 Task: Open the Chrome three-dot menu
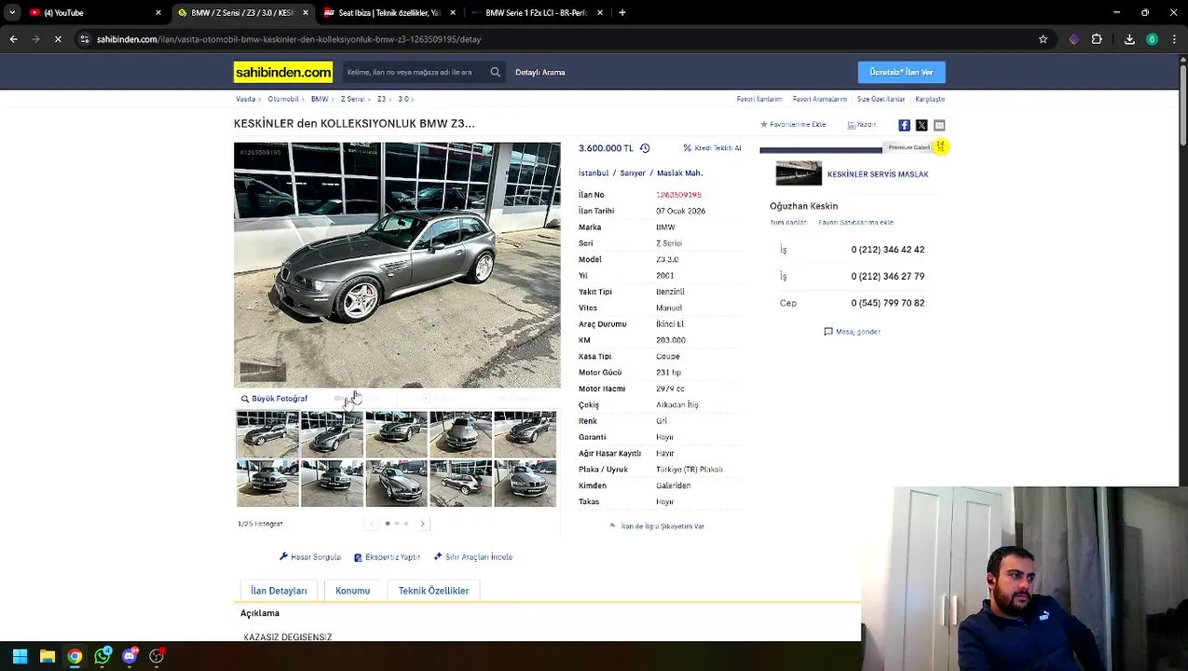(1174, 39)
